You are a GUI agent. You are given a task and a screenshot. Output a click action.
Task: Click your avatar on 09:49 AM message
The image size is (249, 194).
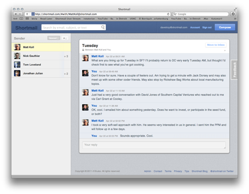pos(85,73)
